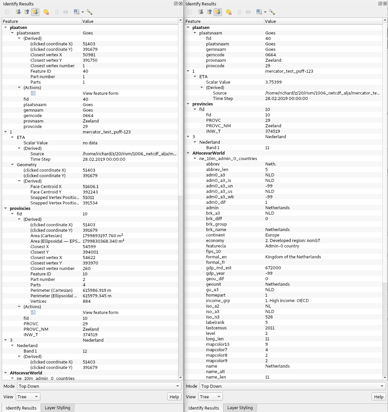Click Expand Tree icon in right panel
This screenshot has width=388, height=412.
(201, 12)
